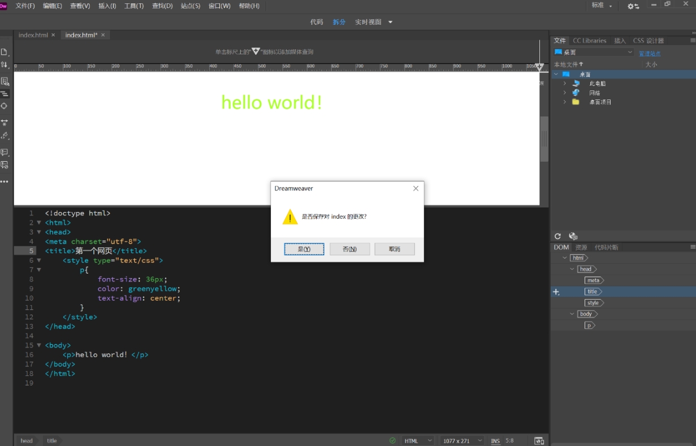
Task: Toggle the INS insert mode indicator
Action: coord(495,441)
